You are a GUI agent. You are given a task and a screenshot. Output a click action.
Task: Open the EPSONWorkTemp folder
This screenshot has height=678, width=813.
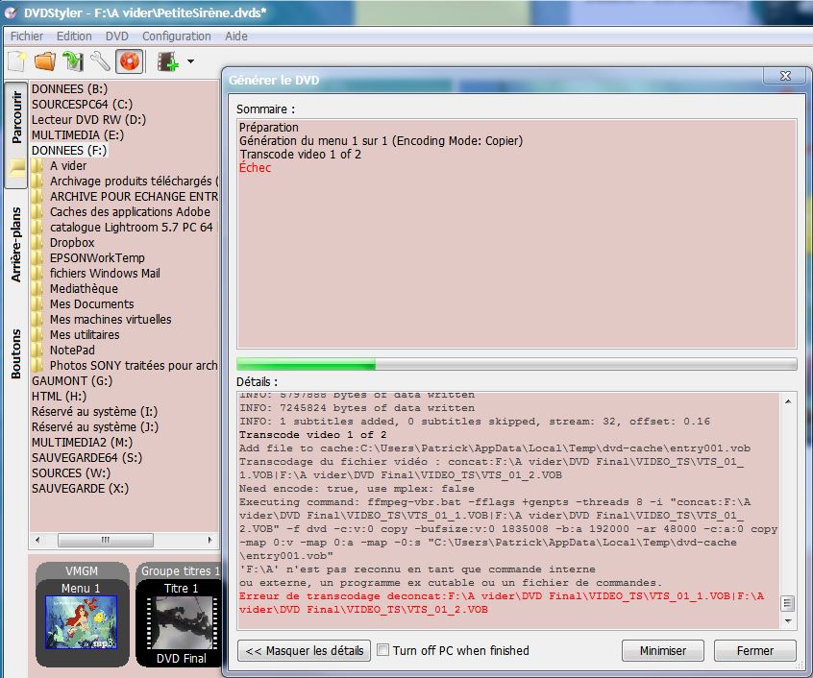tap(97, 258)
